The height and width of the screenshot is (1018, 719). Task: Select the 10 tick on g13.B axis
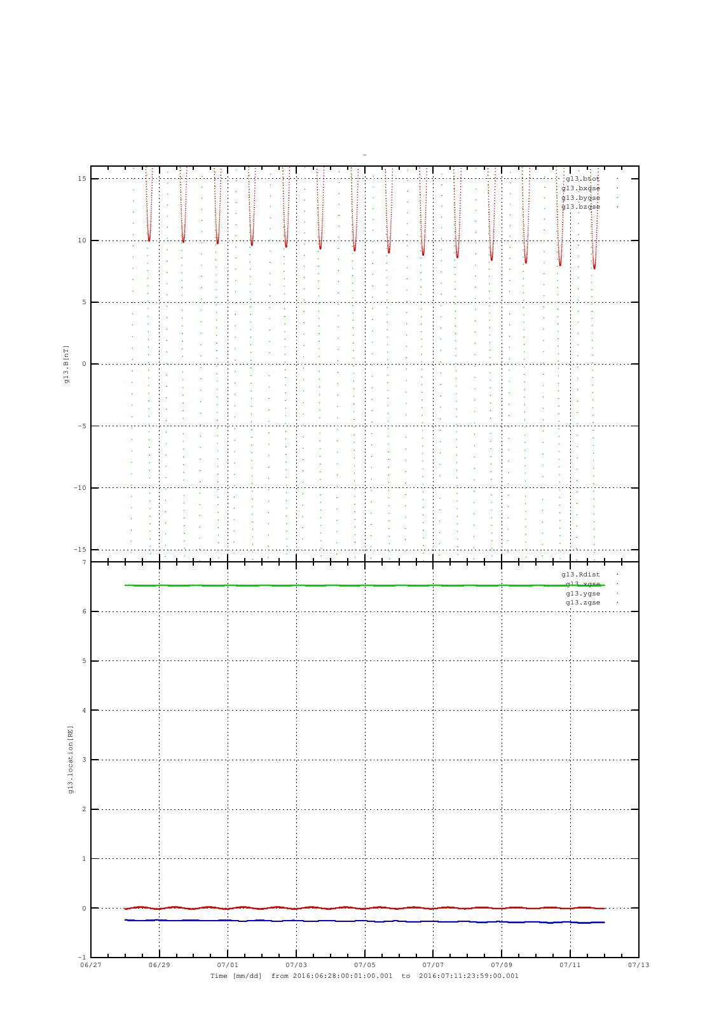[x=82, y=241]
